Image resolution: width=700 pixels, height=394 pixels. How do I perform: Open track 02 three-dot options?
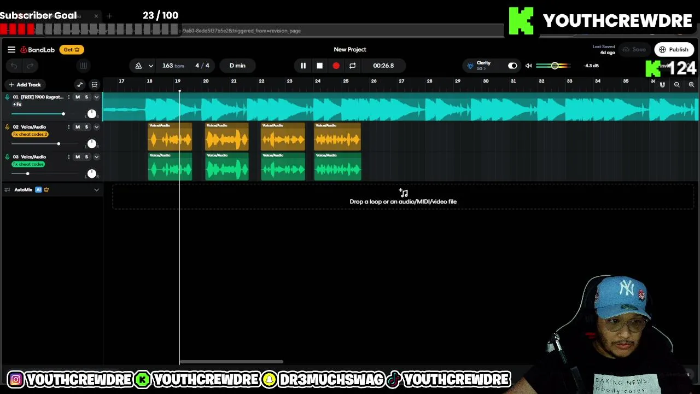68,127
